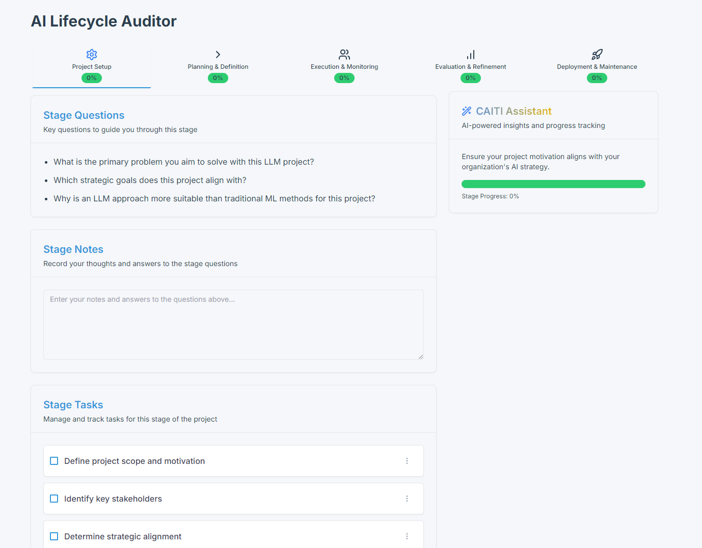
Task: Click the green Stage Progress bar
Action: click(x=553, y=184)
